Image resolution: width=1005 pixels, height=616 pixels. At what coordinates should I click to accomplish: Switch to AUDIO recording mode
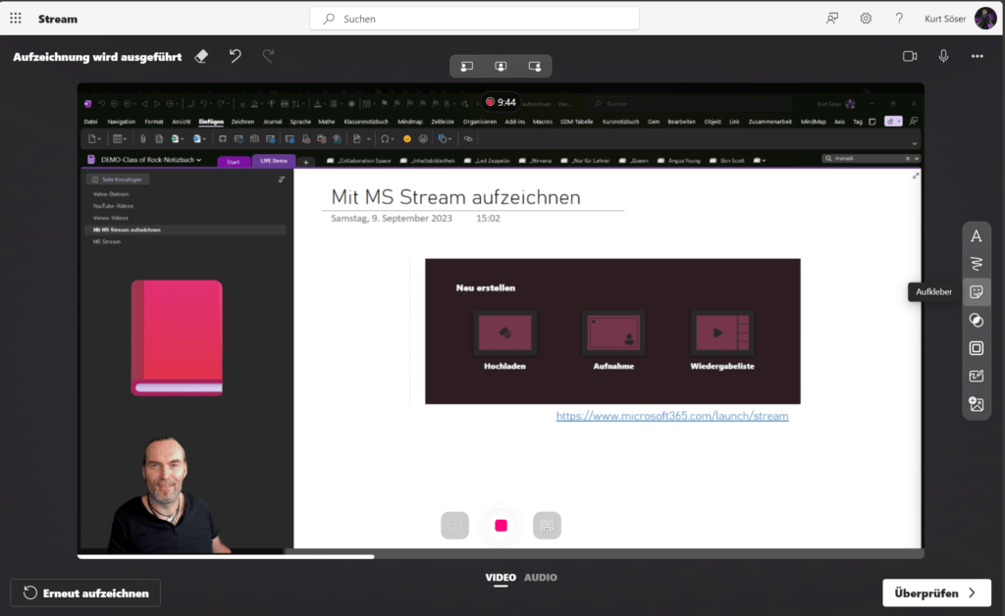coord(541,578)
